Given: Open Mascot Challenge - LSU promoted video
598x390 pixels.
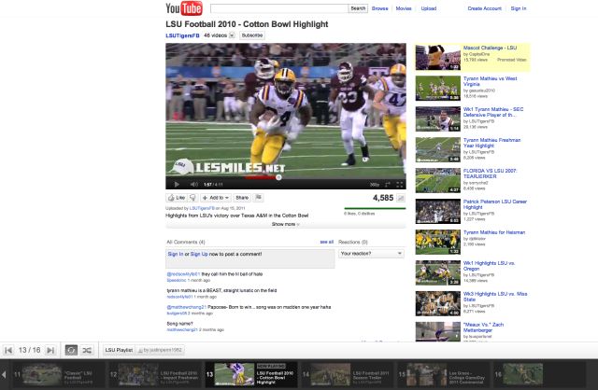Looking at the screenshot, I should [x=490, y=48].
